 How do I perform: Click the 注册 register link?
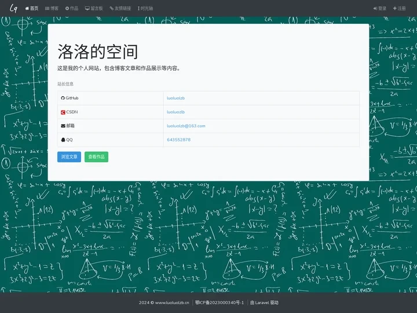point(399,9)
